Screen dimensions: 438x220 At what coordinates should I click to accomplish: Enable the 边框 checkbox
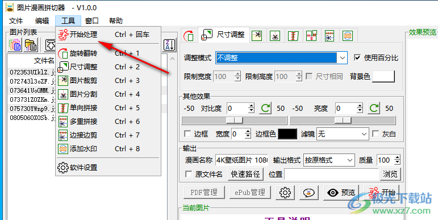point(187,134)
